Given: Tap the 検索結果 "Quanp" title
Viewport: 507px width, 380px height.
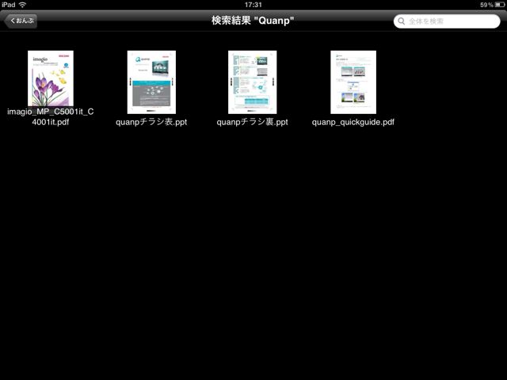Looking at the screenshot, I should click(253, 21).
